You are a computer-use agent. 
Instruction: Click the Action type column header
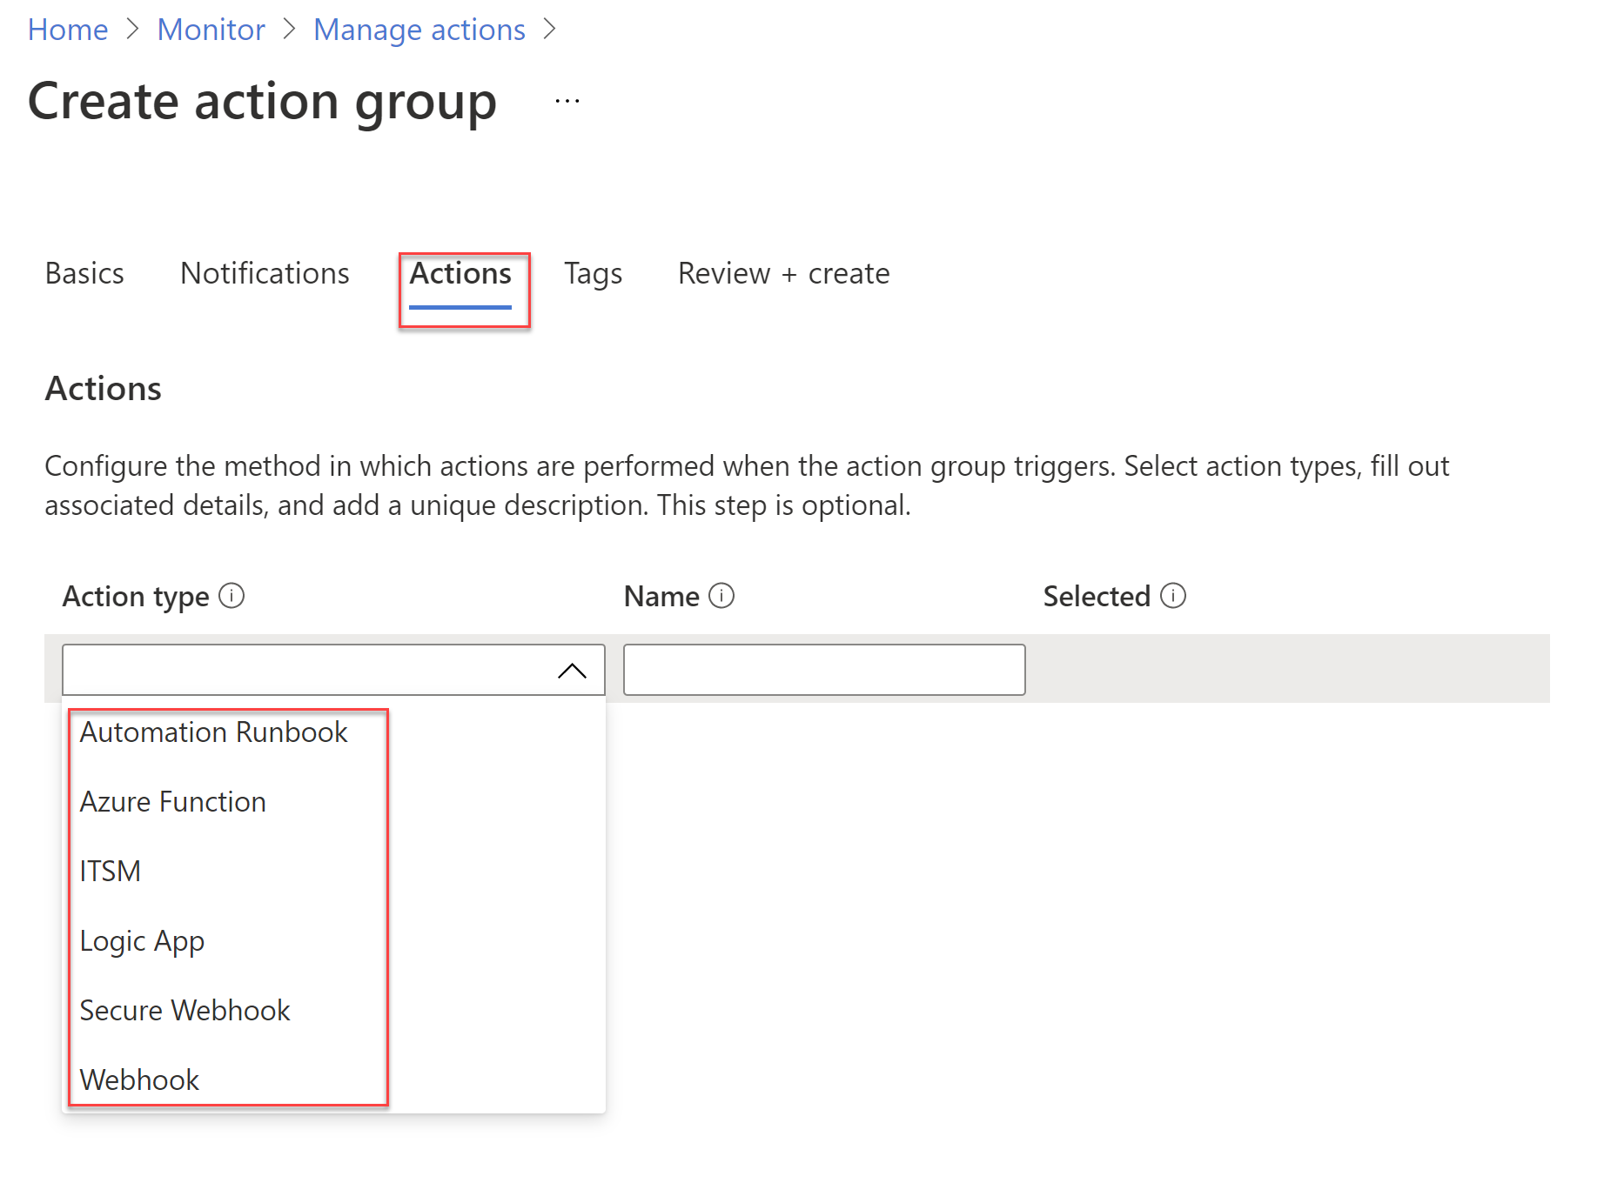pyautogui.click(x=136, y=597)
